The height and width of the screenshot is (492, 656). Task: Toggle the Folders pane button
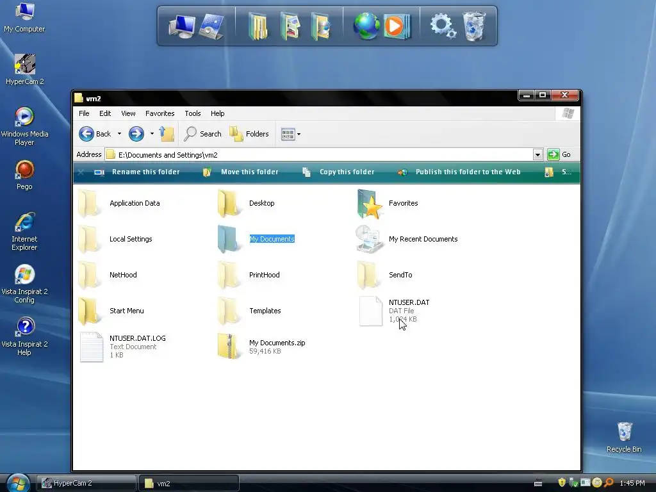click(x=249, y=134)
